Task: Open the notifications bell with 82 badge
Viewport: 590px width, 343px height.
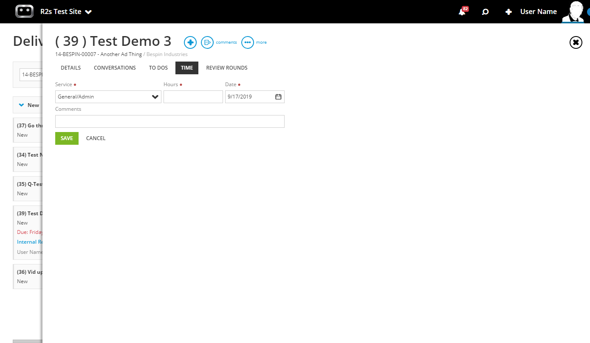Action: coord(463,11)
